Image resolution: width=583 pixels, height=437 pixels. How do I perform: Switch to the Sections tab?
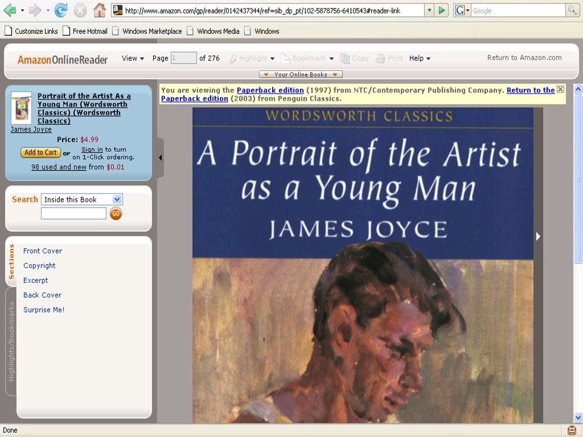tap(11, 262)
